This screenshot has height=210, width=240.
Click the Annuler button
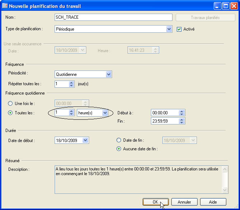[x=184, y=202]
